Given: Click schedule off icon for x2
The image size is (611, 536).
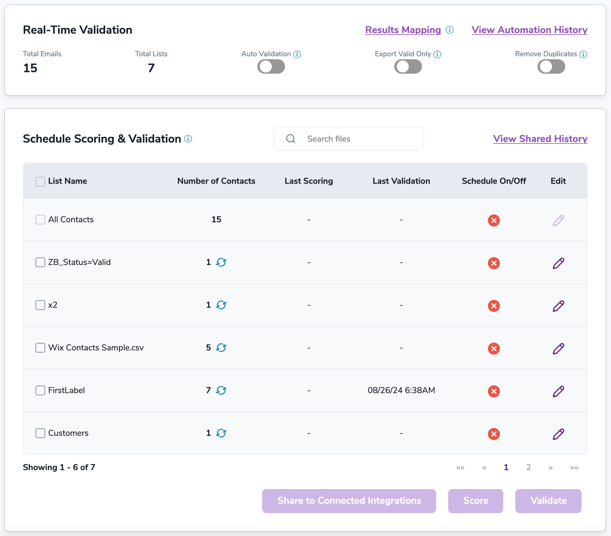Looking at the screenshot, I should (494, 306).
